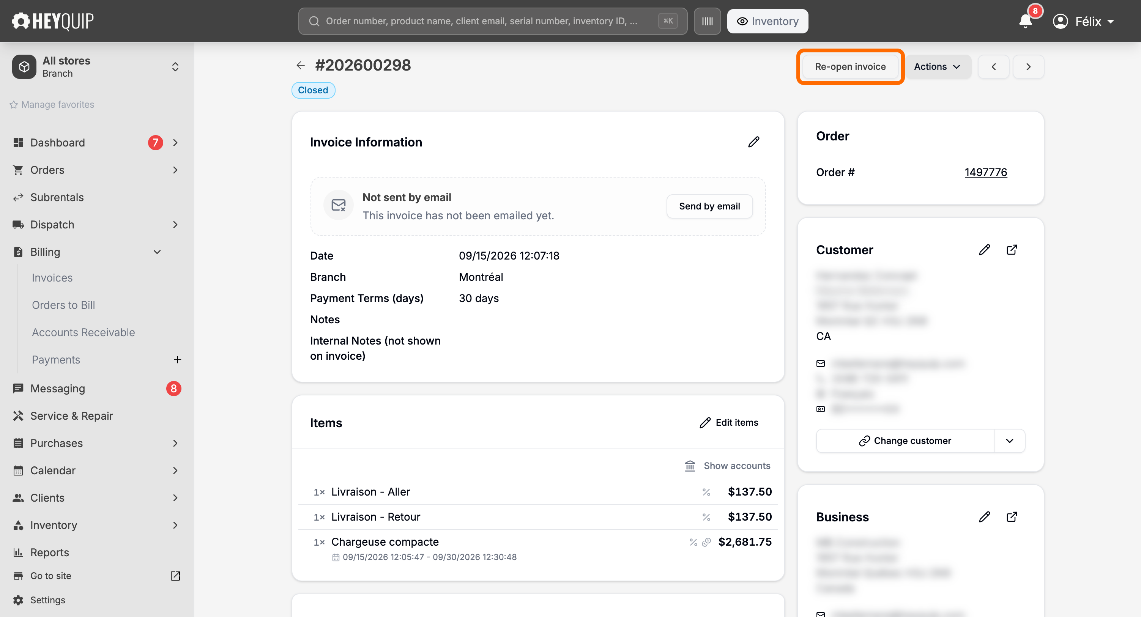Edit Invoice Information with the pencil icon

753,142
